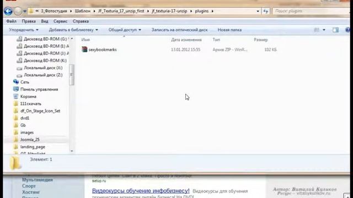Open the Правка menu

point(29,21)
